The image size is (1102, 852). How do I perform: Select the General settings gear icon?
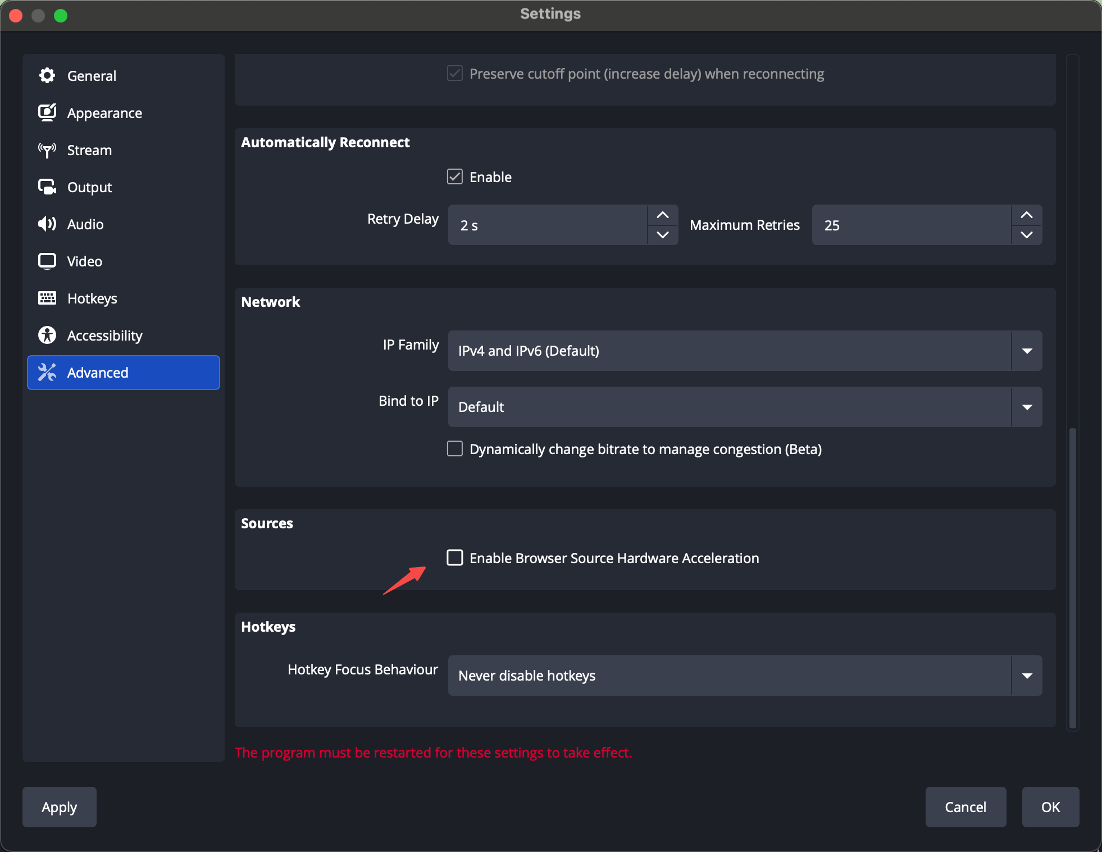tap(47, 75)
